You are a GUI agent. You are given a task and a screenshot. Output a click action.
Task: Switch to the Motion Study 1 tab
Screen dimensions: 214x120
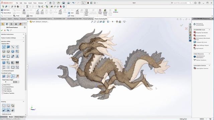click(x=19, y=117)
